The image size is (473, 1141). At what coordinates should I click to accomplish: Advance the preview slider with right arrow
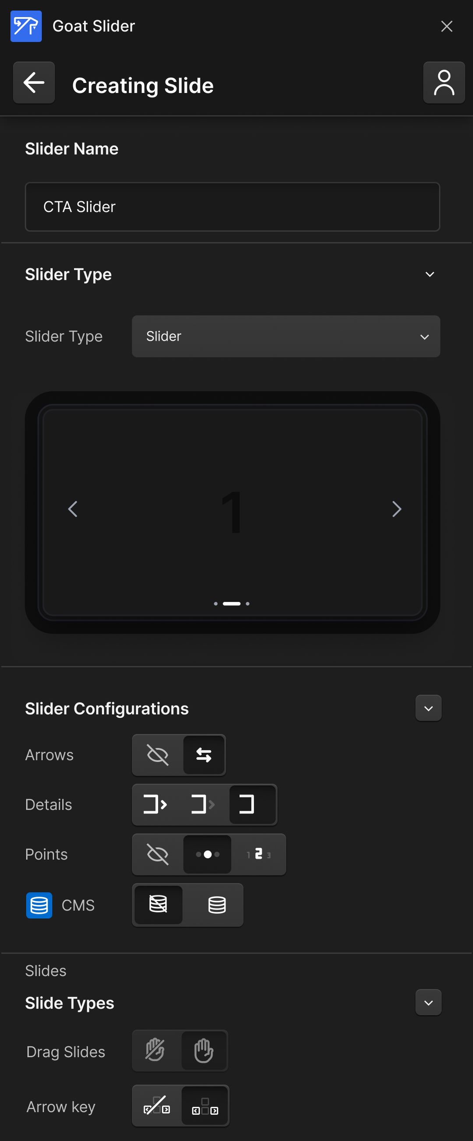(396, 510)
